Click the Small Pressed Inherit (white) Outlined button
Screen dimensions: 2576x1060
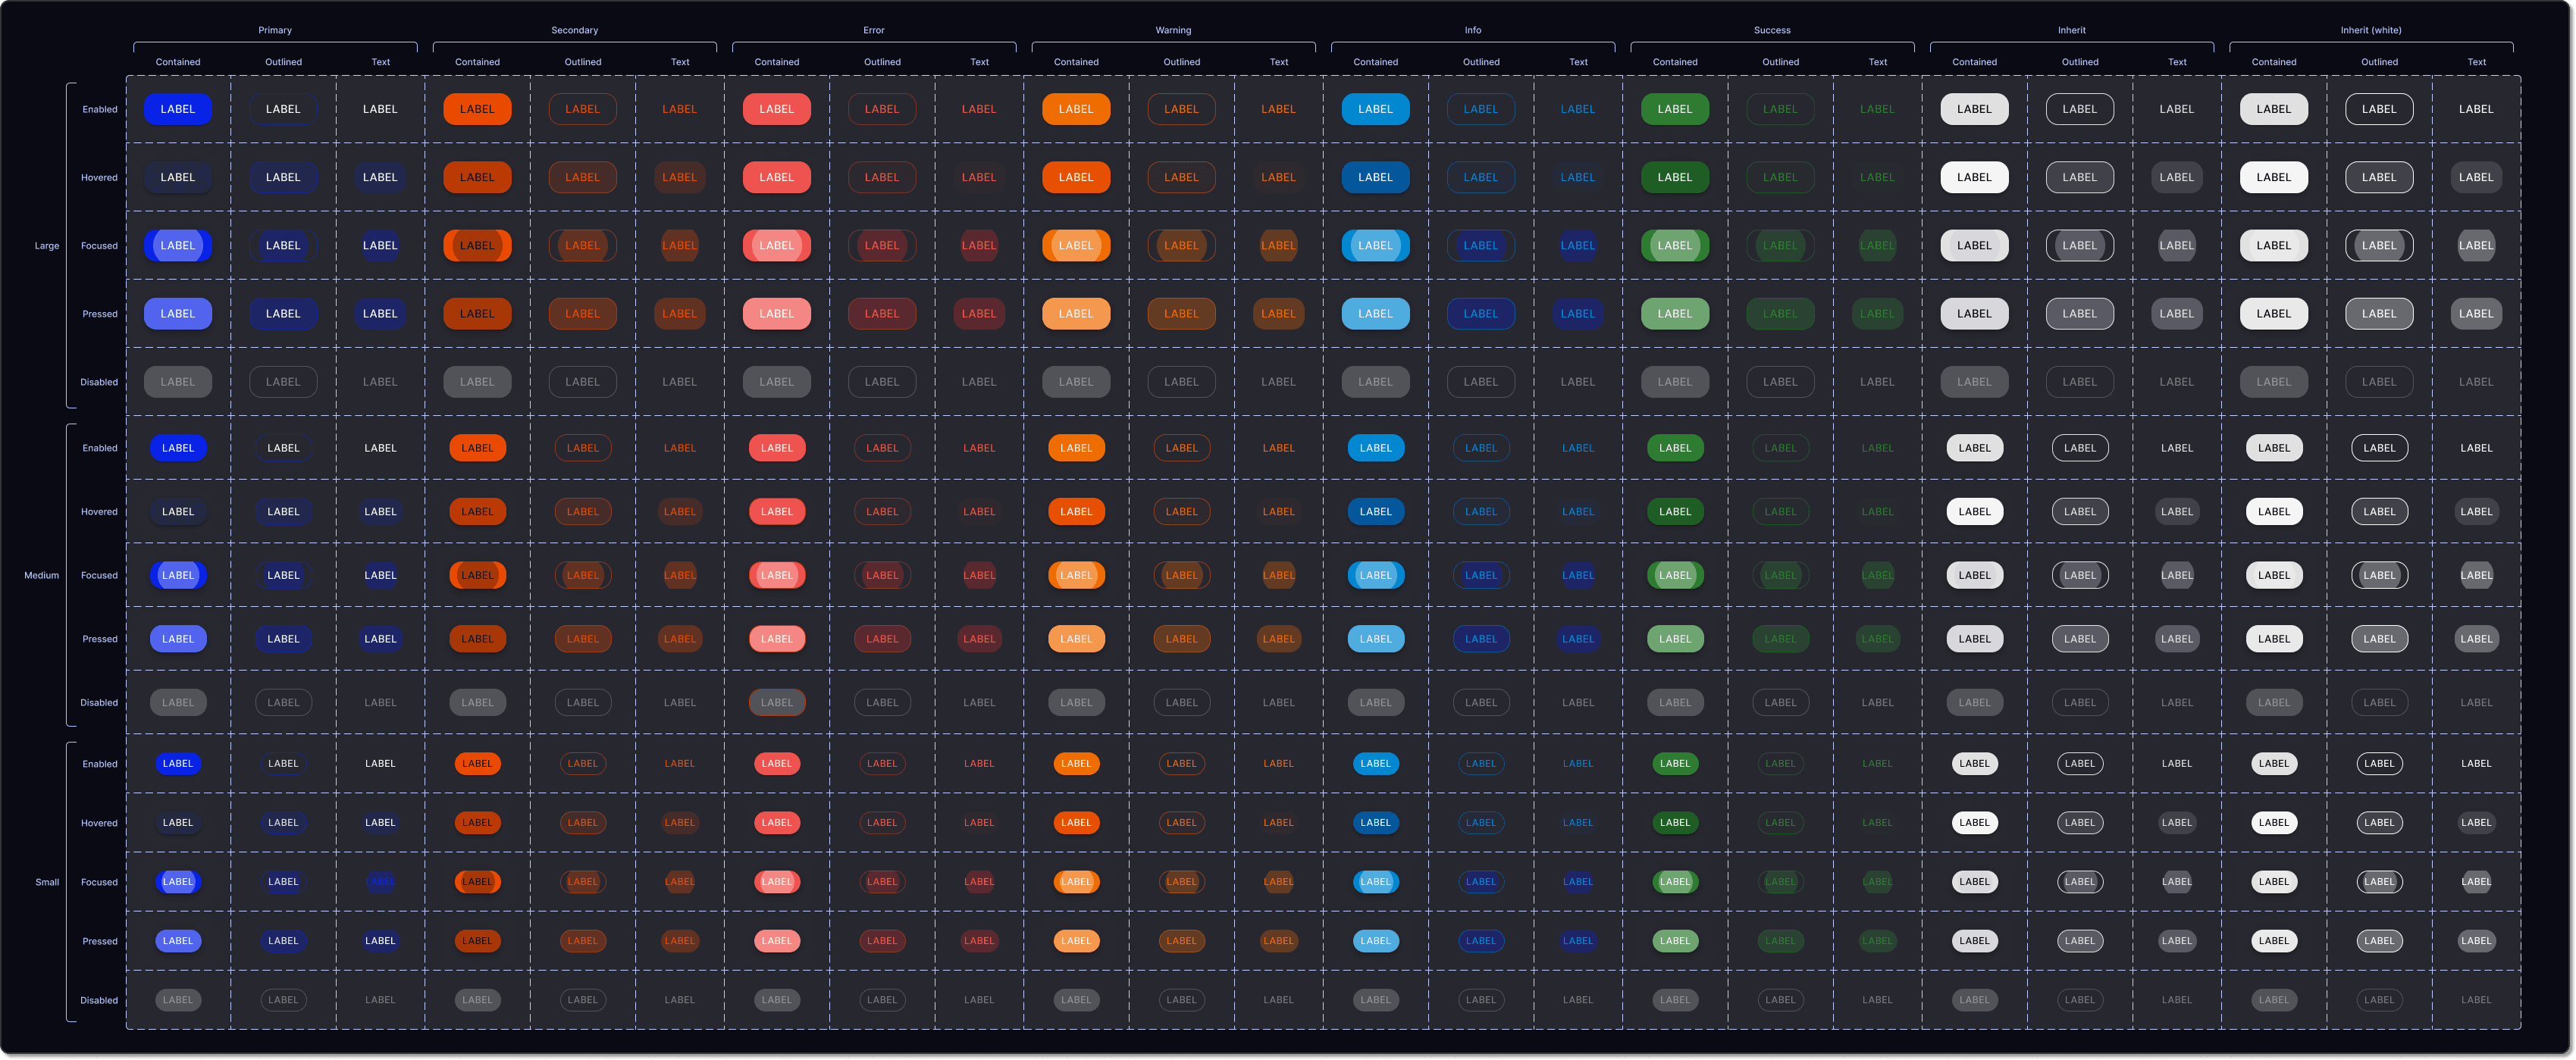[x=2379, y=940]
